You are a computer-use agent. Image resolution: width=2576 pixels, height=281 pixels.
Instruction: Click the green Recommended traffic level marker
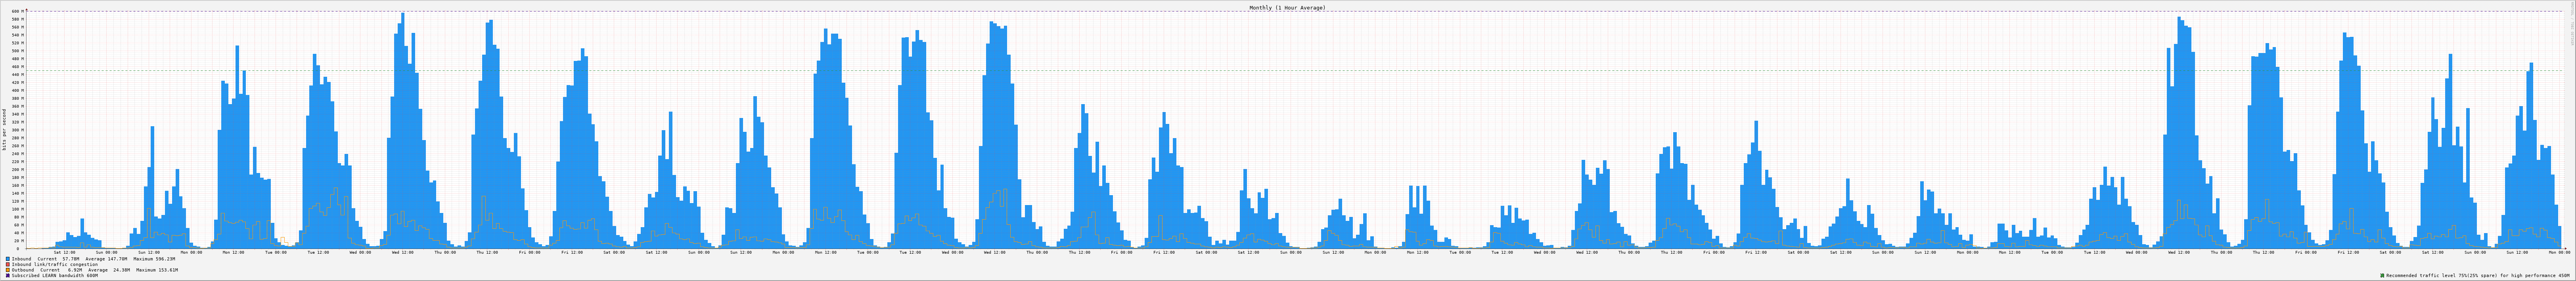point(2382,275)
